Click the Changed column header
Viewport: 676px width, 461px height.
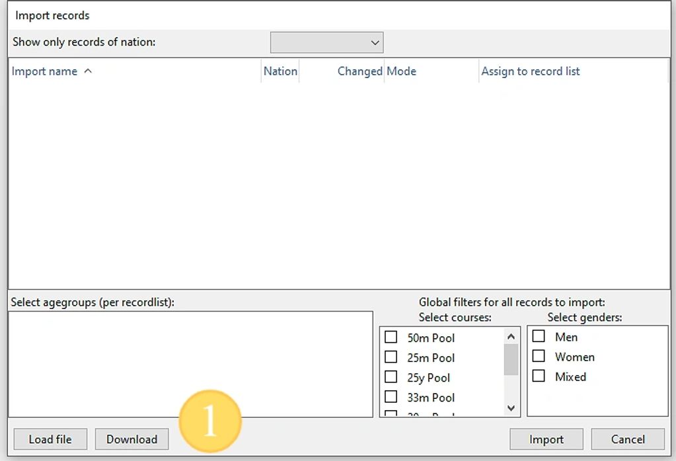359,71
